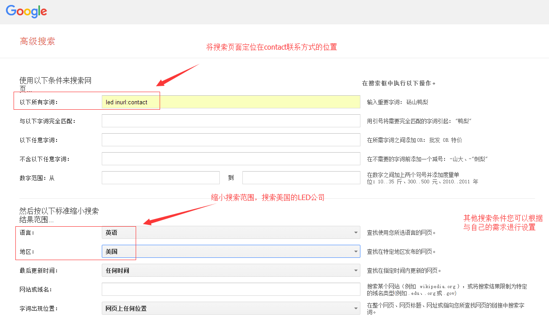Expand the 字词出现位置 dropdown showing 网页上任何位置

[231, 308]
